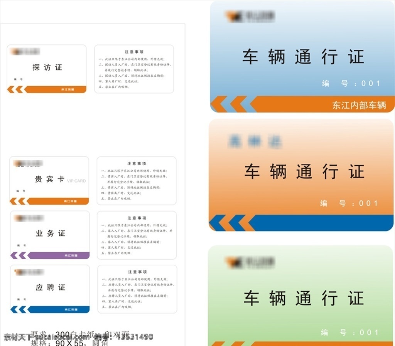
Task: Click 编号：001 on the blue vehicle pass
Action: pos(351,83)
